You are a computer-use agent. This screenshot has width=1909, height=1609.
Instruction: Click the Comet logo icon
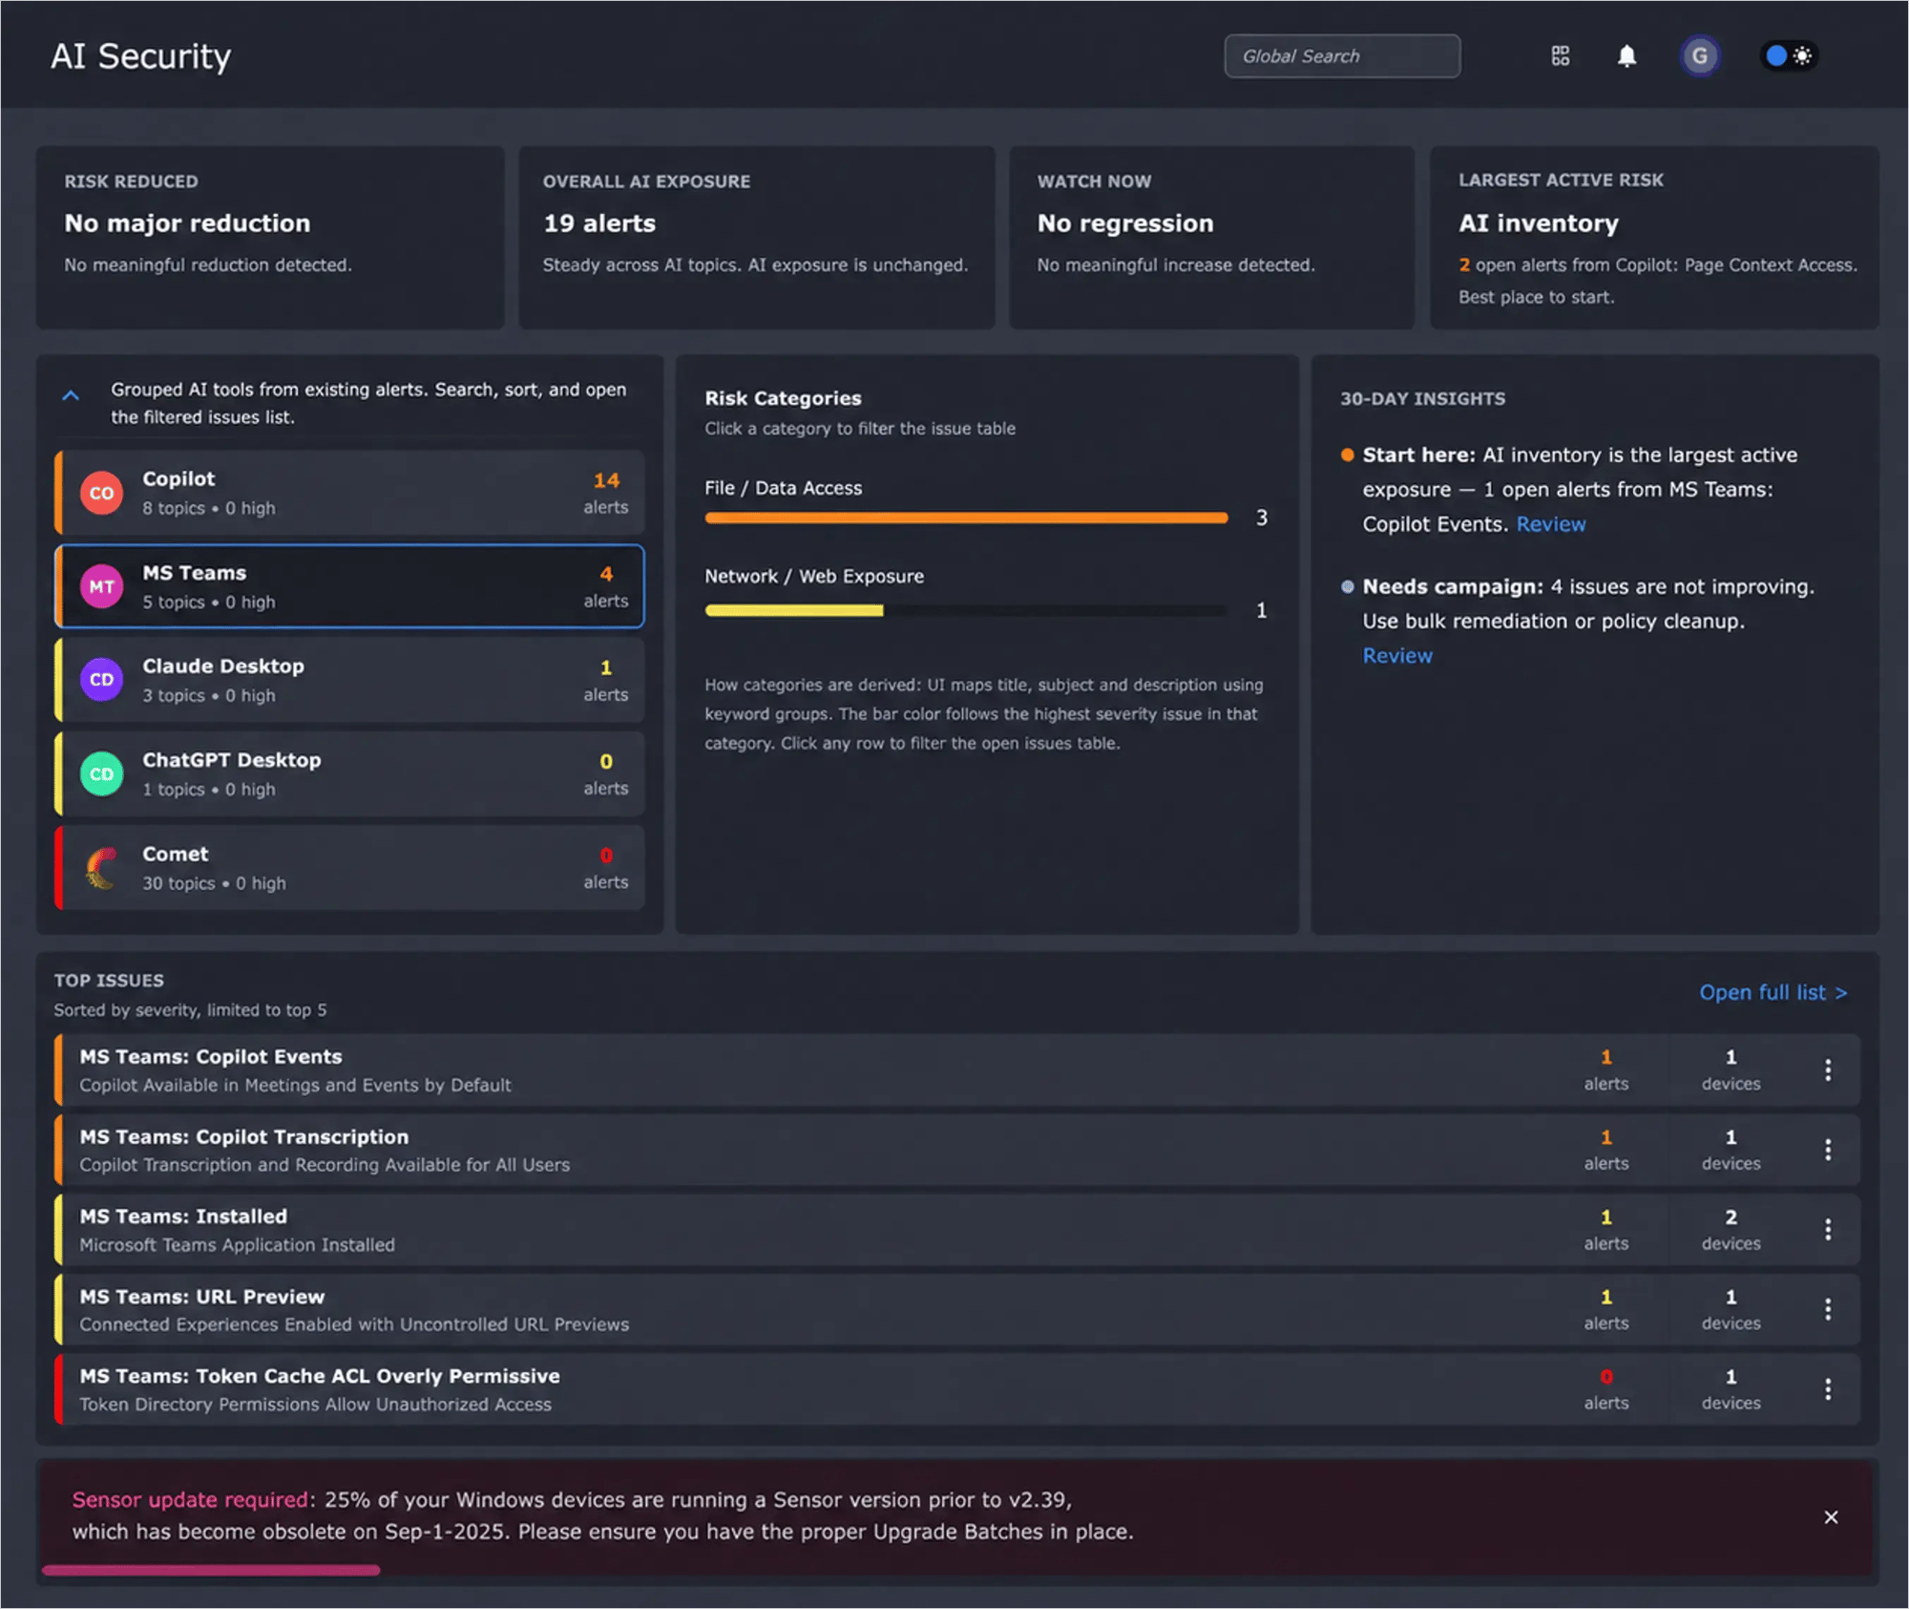102,868
